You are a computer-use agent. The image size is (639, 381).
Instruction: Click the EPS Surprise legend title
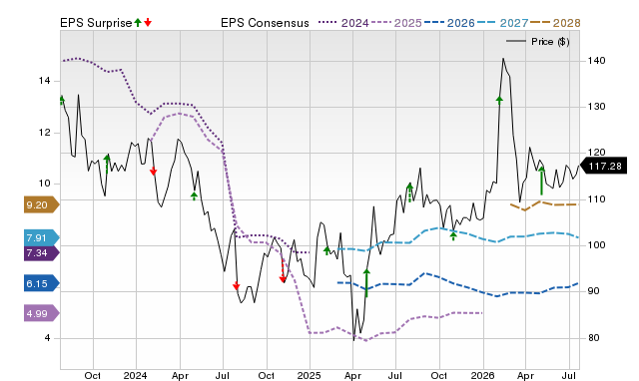(96, 23)
